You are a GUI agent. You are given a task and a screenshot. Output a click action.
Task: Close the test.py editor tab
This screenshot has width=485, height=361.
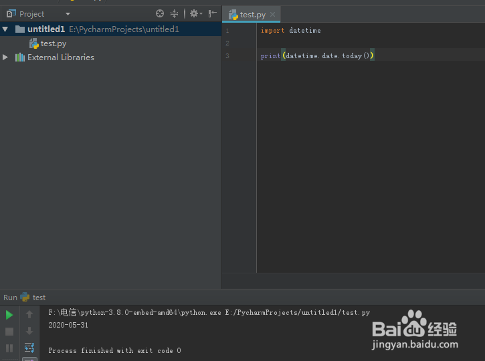tap(272, 15)
